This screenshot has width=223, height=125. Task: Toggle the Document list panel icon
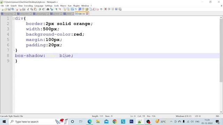coord(90,9)
